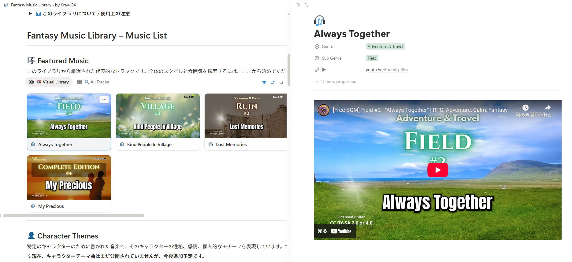This screenshot has width=572, height=262.
Task: Click the Fantasy Music Library breadcrumb title
Action: 43,5
